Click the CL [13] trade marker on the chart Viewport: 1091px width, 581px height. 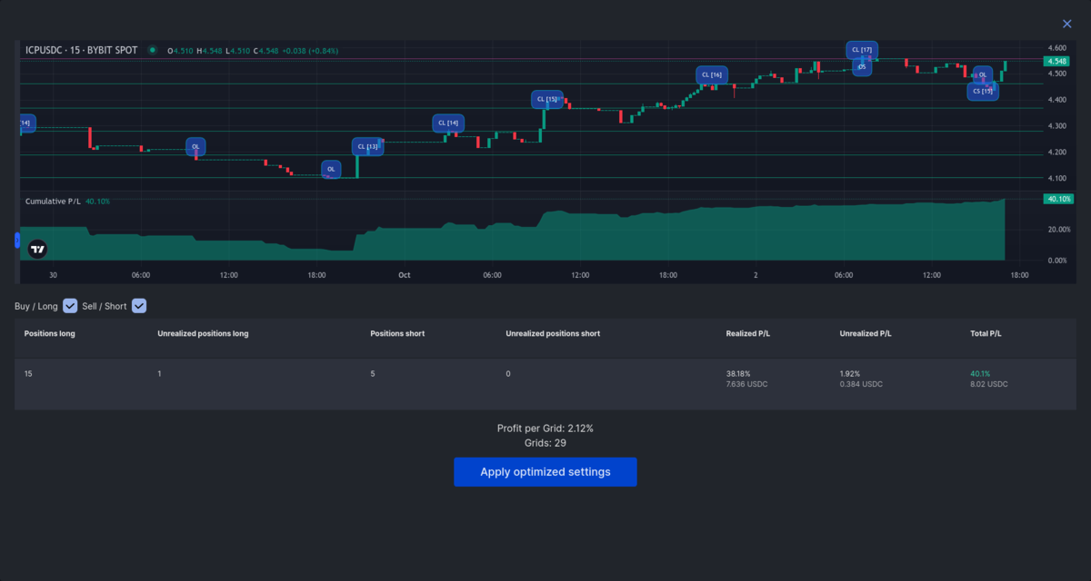tap(366, 145)
